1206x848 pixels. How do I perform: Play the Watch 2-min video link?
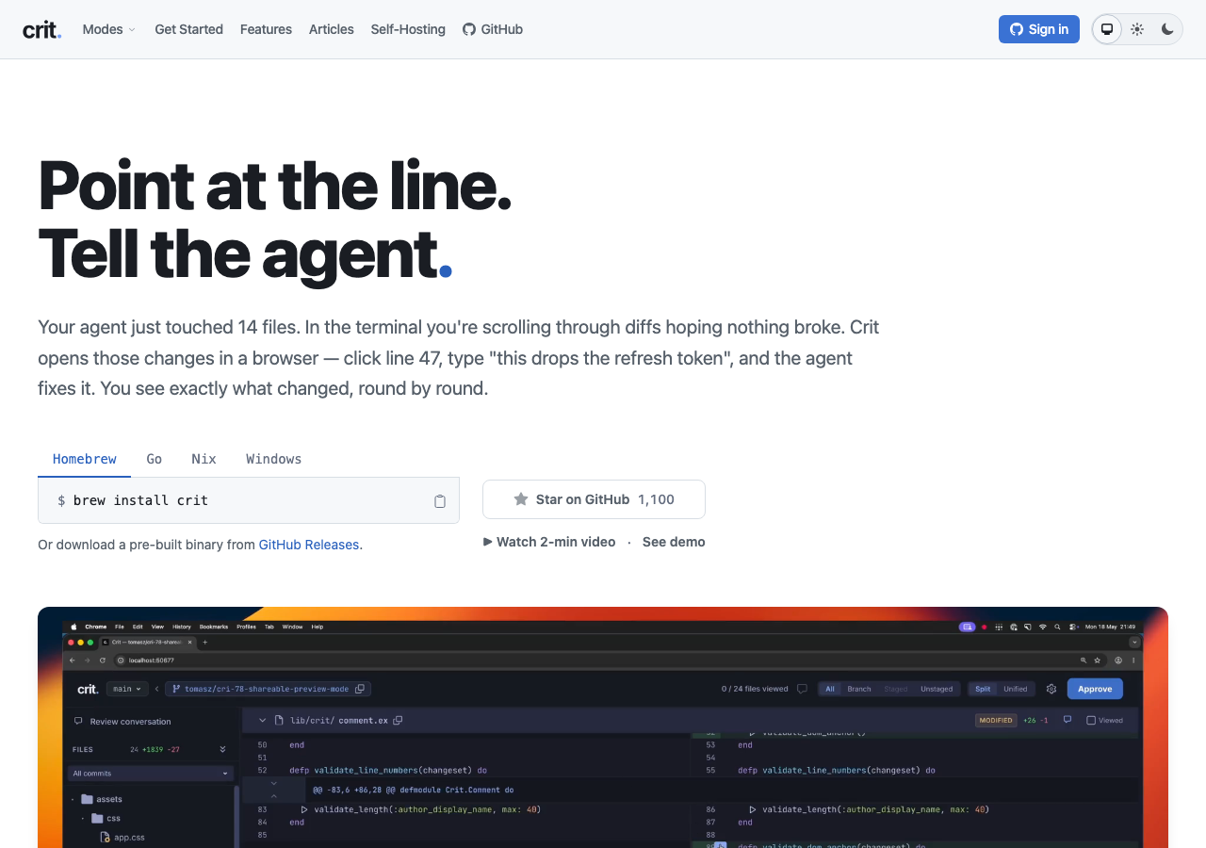point(549,542)
